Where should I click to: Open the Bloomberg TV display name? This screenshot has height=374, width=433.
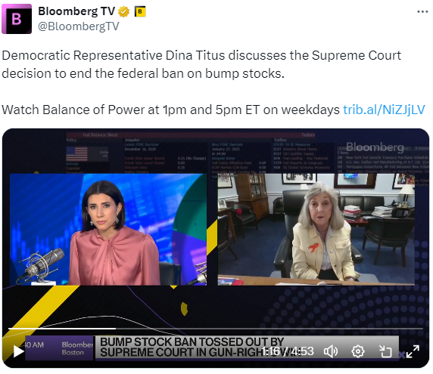coord(76,11)
